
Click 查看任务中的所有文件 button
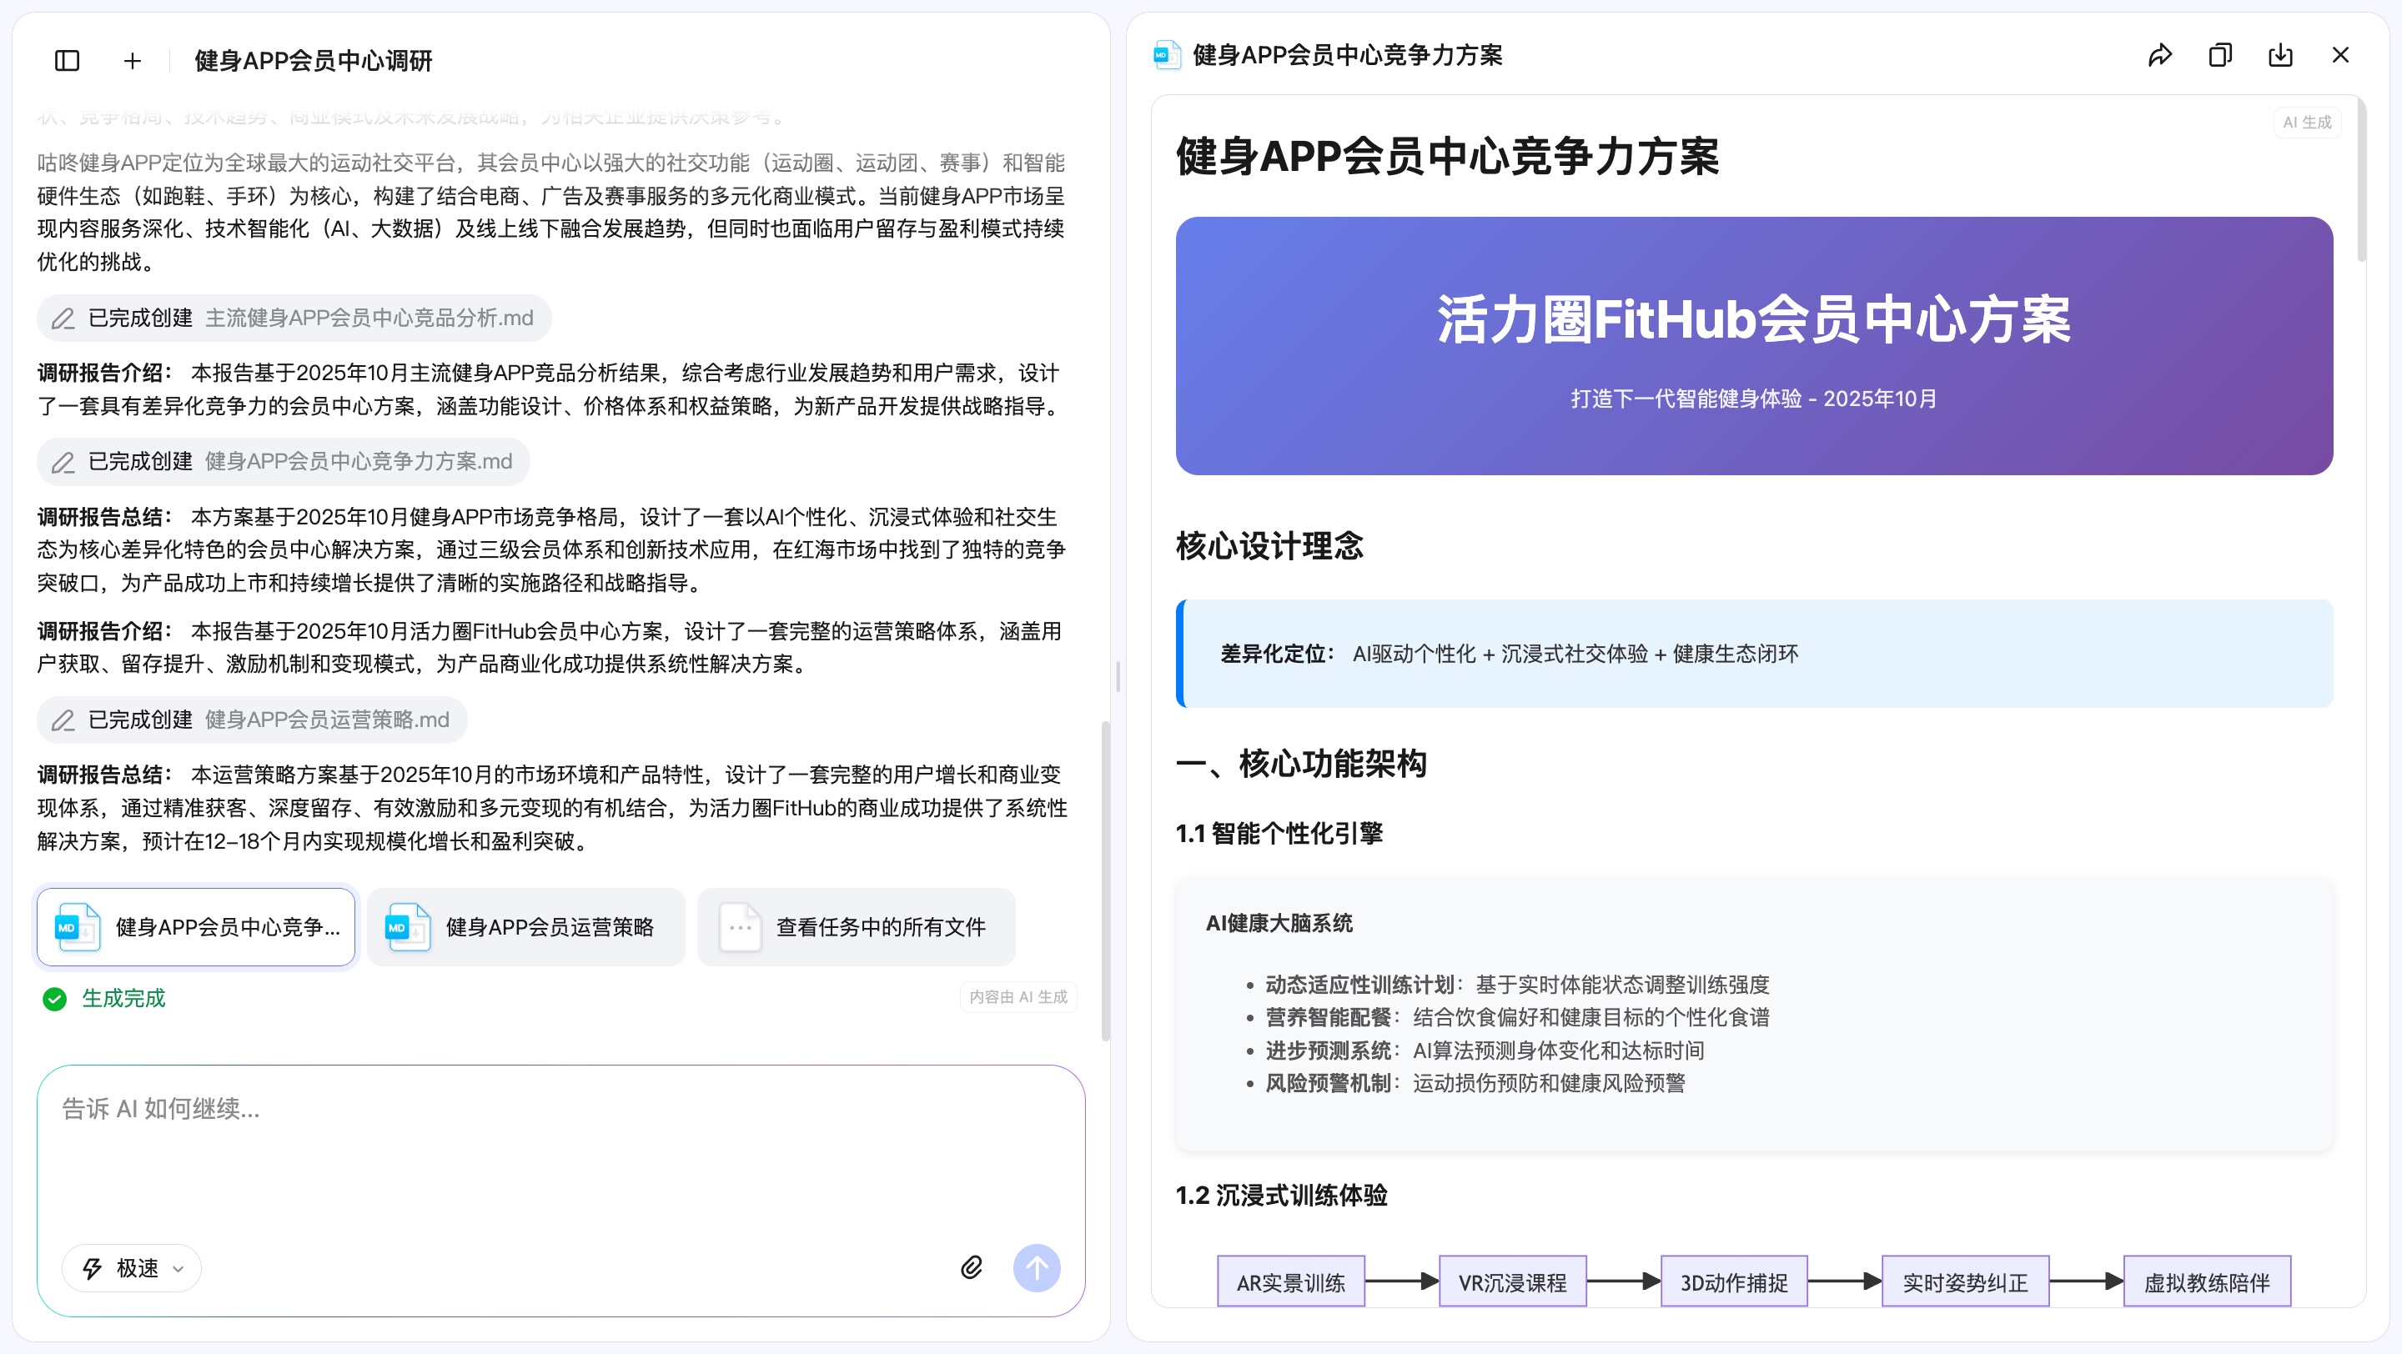click(x=855, y=926)
